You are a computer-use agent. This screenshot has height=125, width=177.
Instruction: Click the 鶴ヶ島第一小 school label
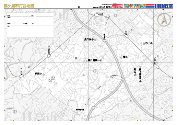tap(95, 60)
